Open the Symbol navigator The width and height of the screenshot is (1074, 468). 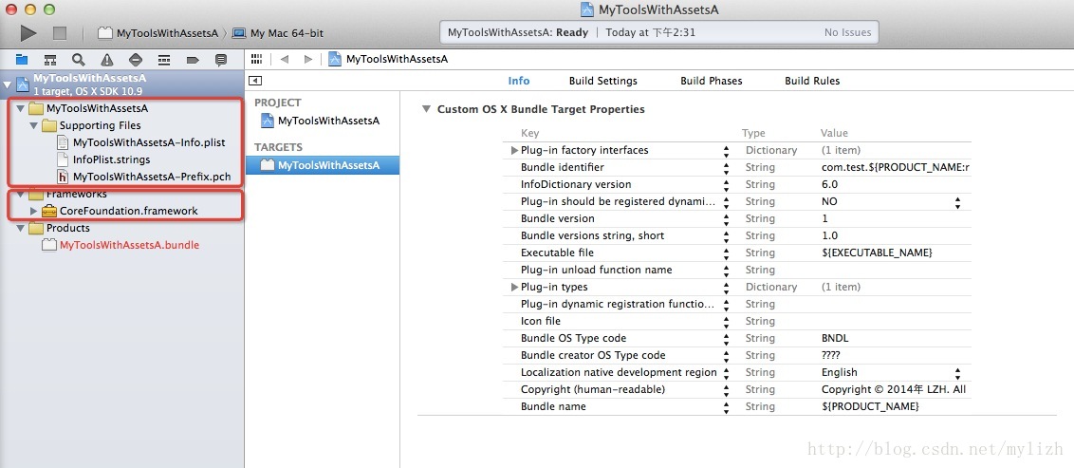(x=50, y=60)
